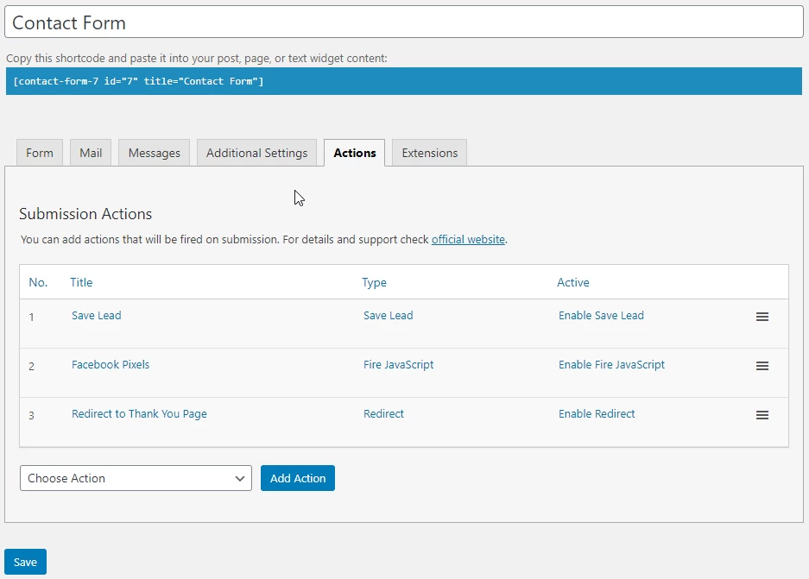Save the contact form

point(25,562)
